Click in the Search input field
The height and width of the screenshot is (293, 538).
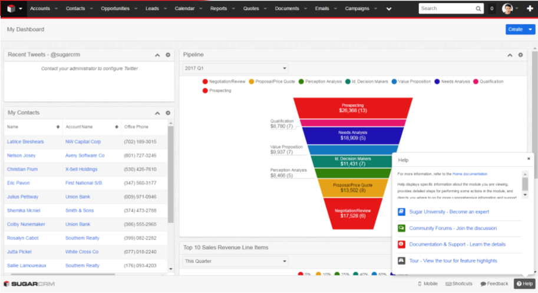coord(446,9)
